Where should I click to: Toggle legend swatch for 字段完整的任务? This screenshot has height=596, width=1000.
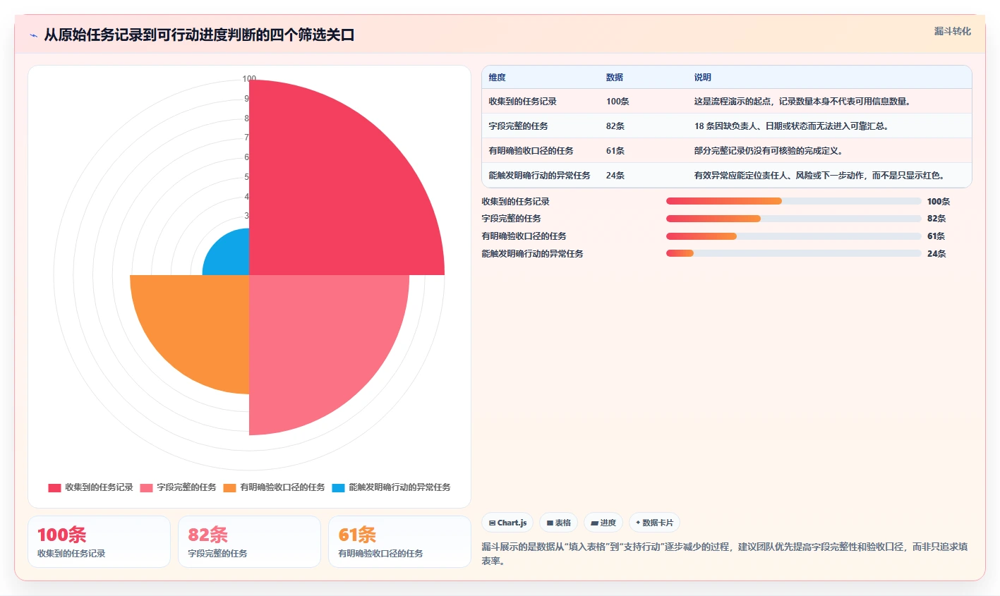point(146,487)
